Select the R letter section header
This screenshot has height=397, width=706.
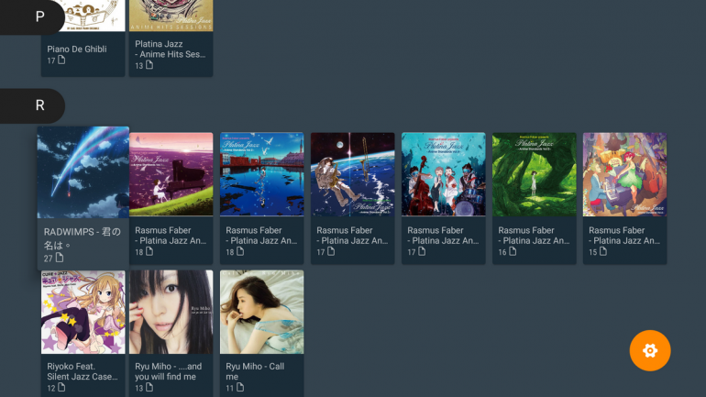[39, 105]
